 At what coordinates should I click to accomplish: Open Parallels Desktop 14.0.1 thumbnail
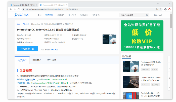pyautogui.click(x=131, y=95)
